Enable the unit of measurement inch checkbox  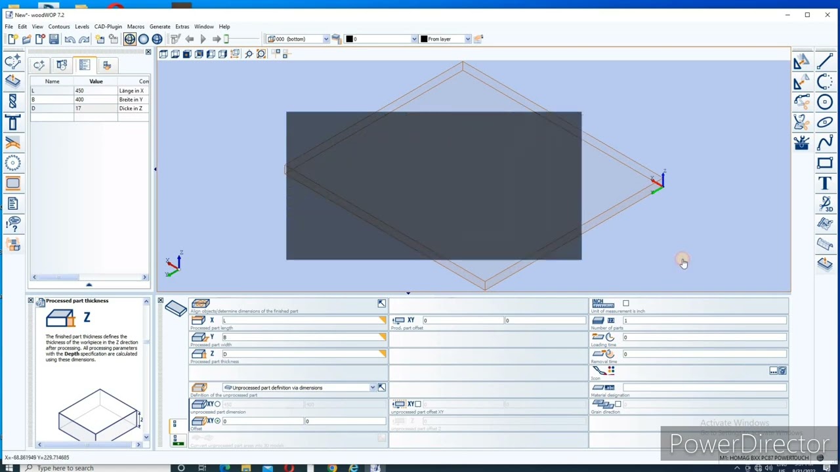[x=625, y=304]
